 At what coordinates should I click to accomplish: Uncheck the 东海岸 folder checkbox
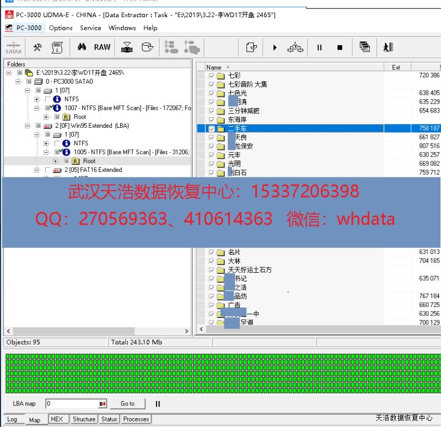pyautogui.click(x=212, y=120)
